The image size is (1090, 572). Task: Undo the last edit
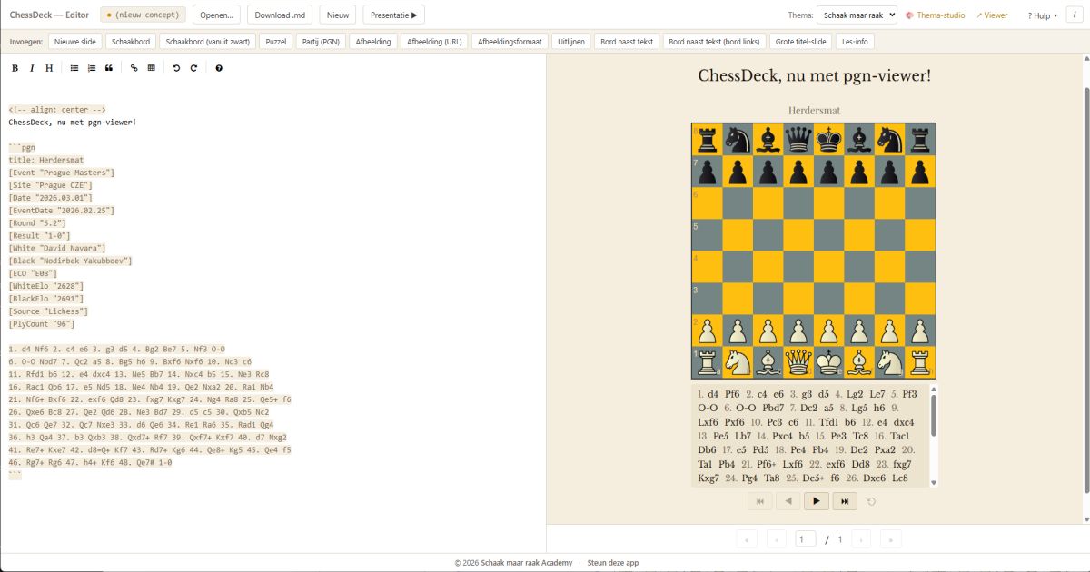pyautogui.click(x=176, y=68)
